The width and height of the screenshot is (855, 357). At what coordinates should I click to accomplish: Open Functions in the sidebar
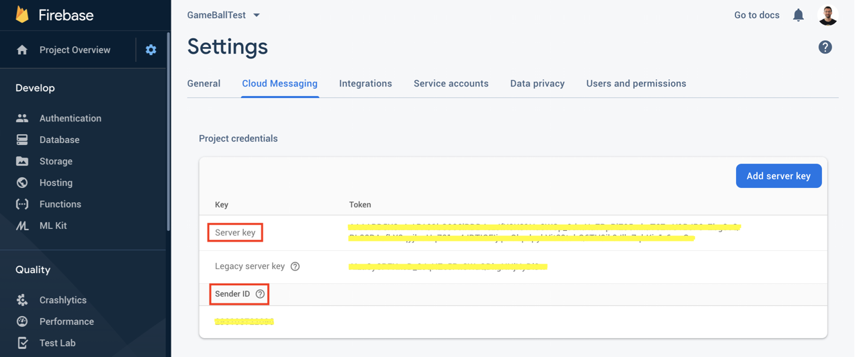60,204
